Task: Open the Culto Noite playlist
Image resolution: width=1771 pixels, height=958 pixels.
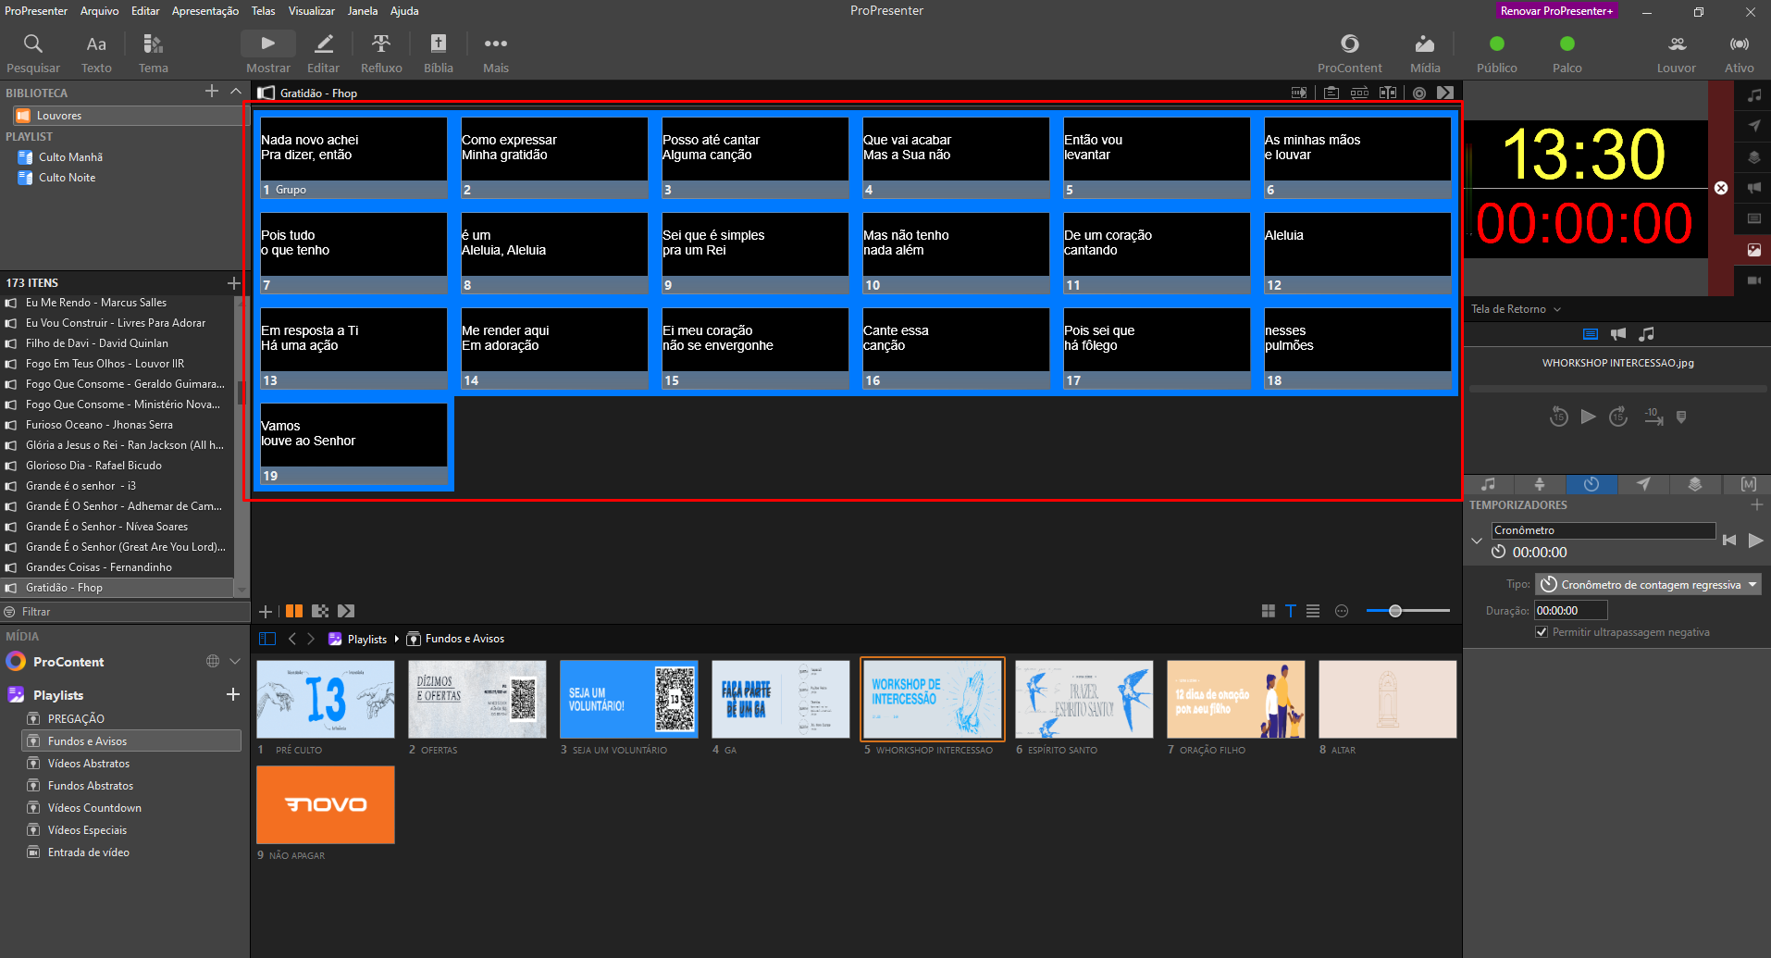Action: coord(67,178)
